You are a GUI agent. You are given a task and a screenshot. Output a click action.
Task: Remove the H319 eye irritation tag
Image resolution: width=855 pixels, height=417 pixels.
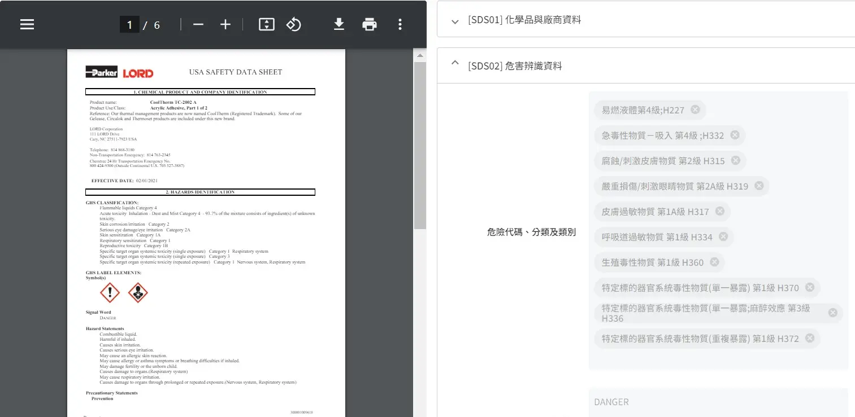[x=759, y=186]
